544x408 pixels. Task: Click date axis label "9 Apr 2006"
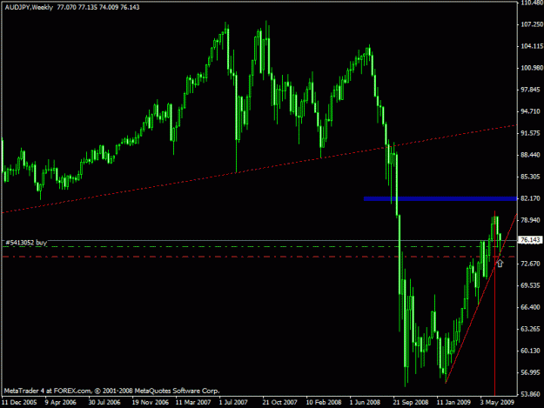pyautogui.click(x=60, y=403)
